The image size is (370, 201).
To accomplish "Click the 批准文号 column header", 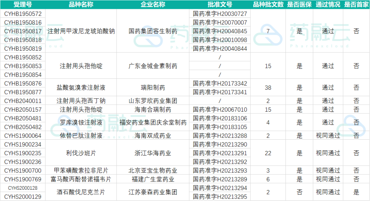I will click(x=220, y=4).
